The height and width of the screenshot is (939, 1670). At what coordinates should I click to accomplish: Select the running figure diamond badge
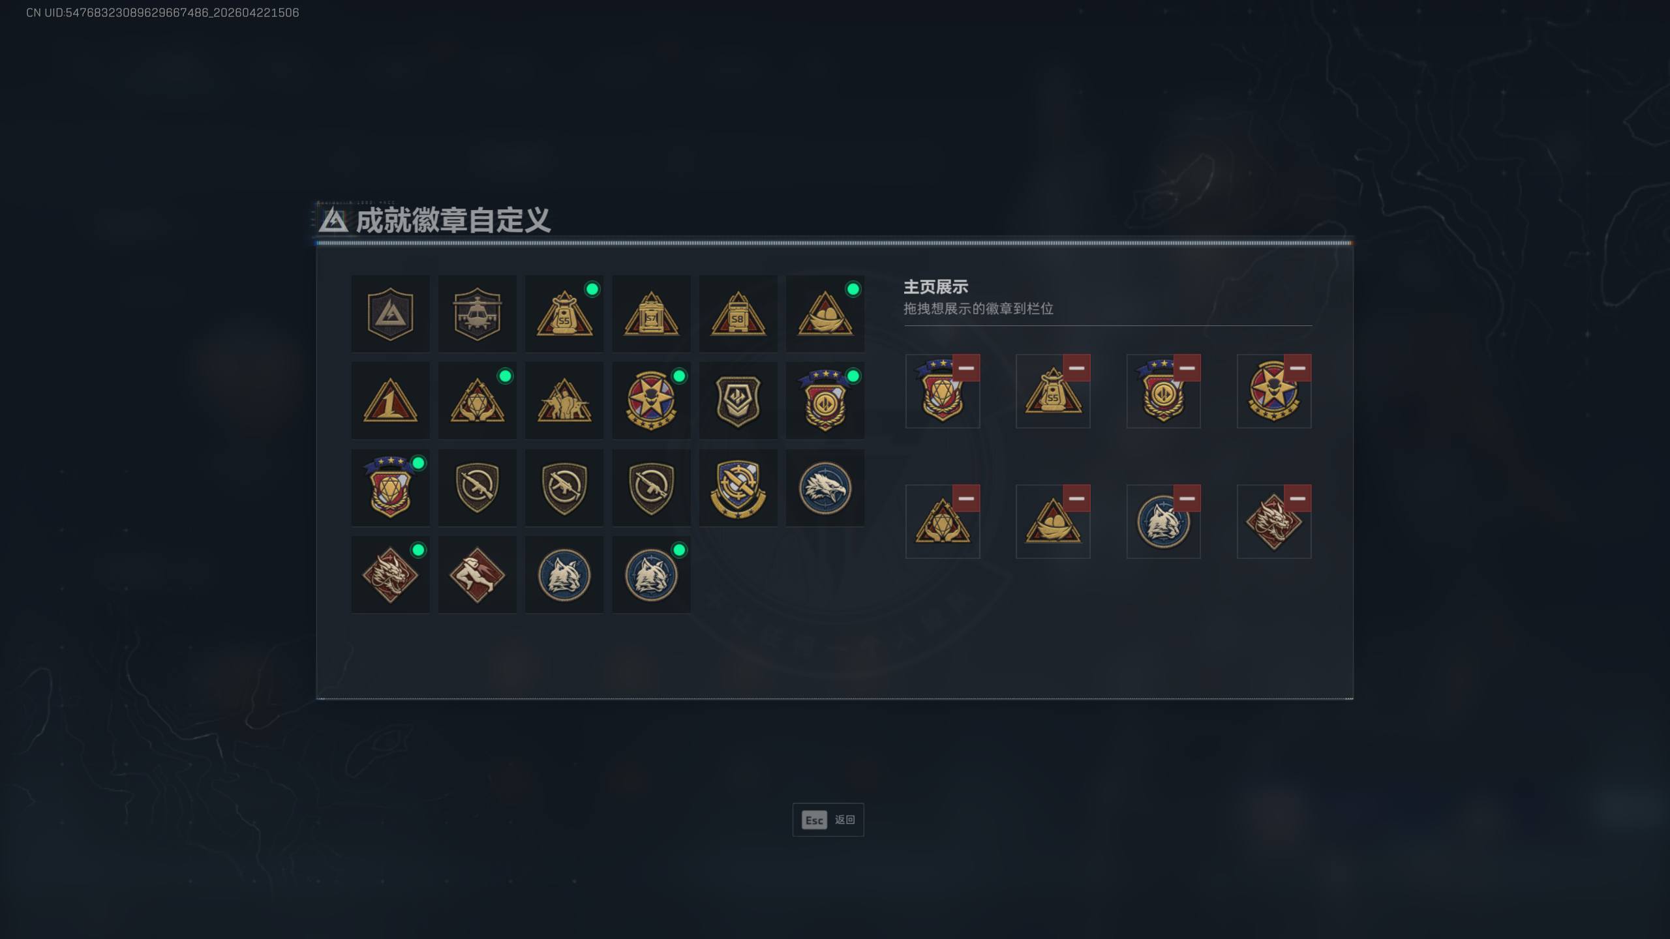(477, 574)
